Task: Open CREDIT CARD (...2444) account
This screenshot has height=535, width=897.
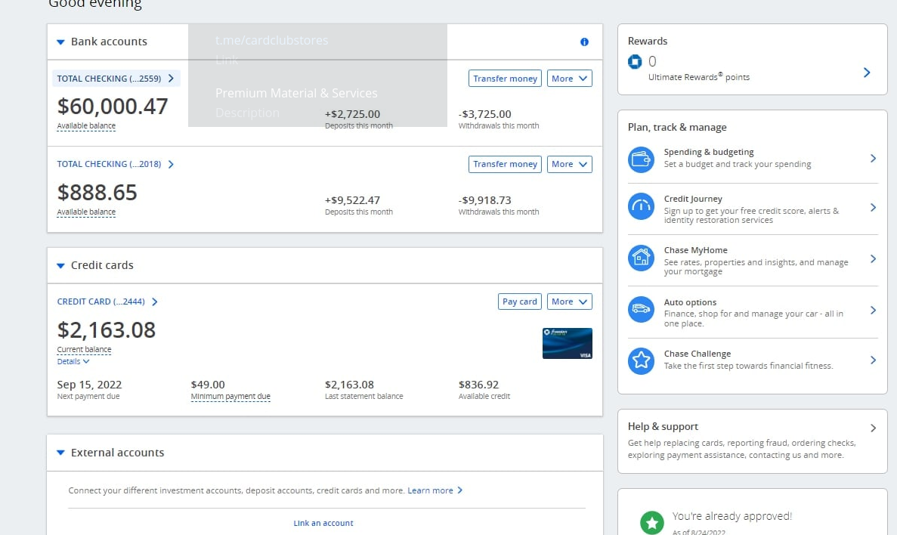Action: point(107,302)
